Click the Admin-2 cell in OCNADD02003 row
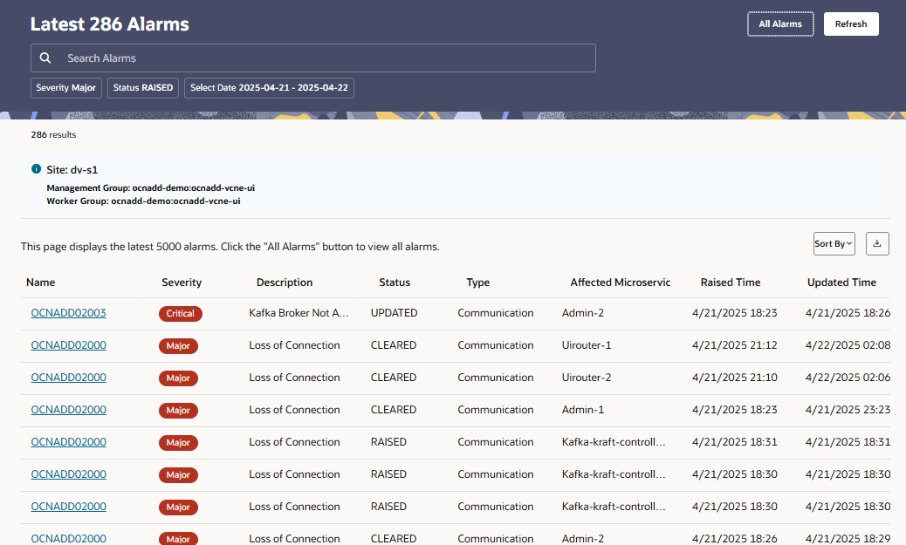The height and width of the screenshot is (545, 906). tap(582, 313)
